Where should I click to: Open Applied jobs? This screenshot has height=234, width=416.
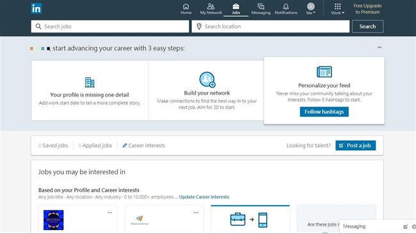(x=95, y=146)
